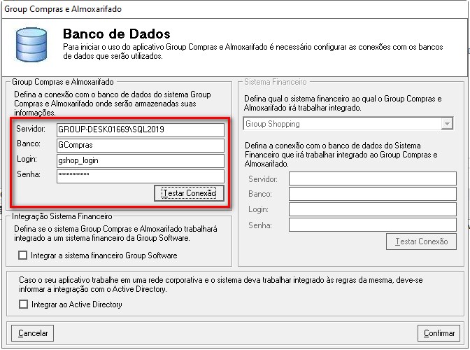Click the Confirmar button
470x350 pixels.
[439, 333]
